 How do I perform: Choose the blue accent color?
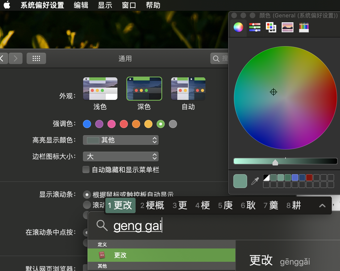tap(87, 124)
